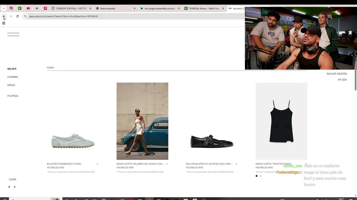Switch to TUAREQ [OFICIAL] tab

pos(71,8)
